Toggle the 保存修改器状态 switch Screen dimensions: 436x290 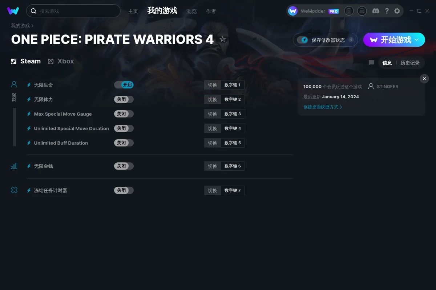(302, 40)
